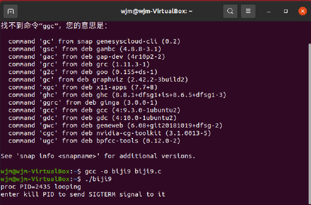
Task: Click the empty line below terminal output
Action: point(154,202)
